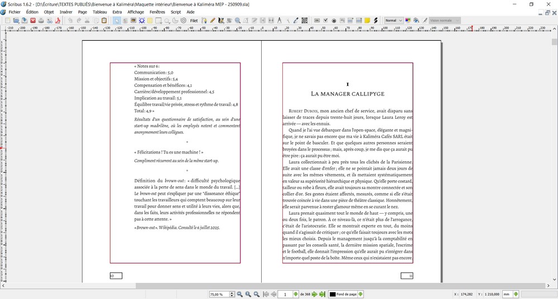Pick the Bezier curve tool
The image size is (558, 299).
(x=204, y=20)
